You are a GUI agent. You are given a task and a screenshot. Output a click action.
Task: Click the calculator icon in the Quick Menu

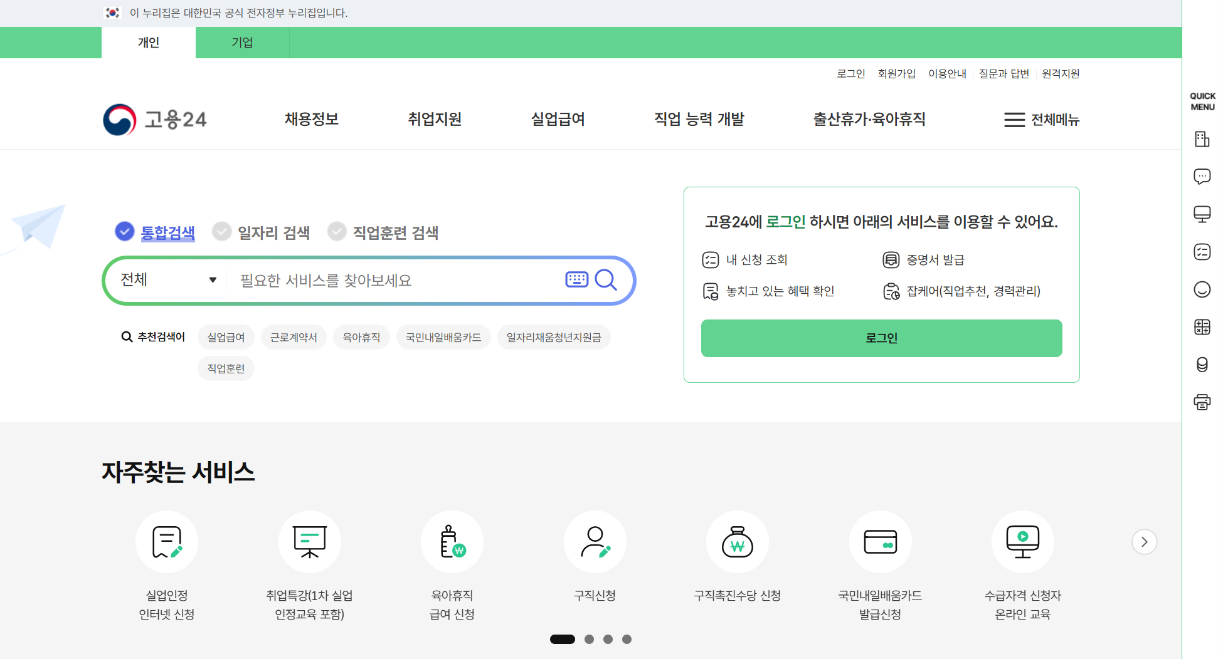(x=1202, y=327)
